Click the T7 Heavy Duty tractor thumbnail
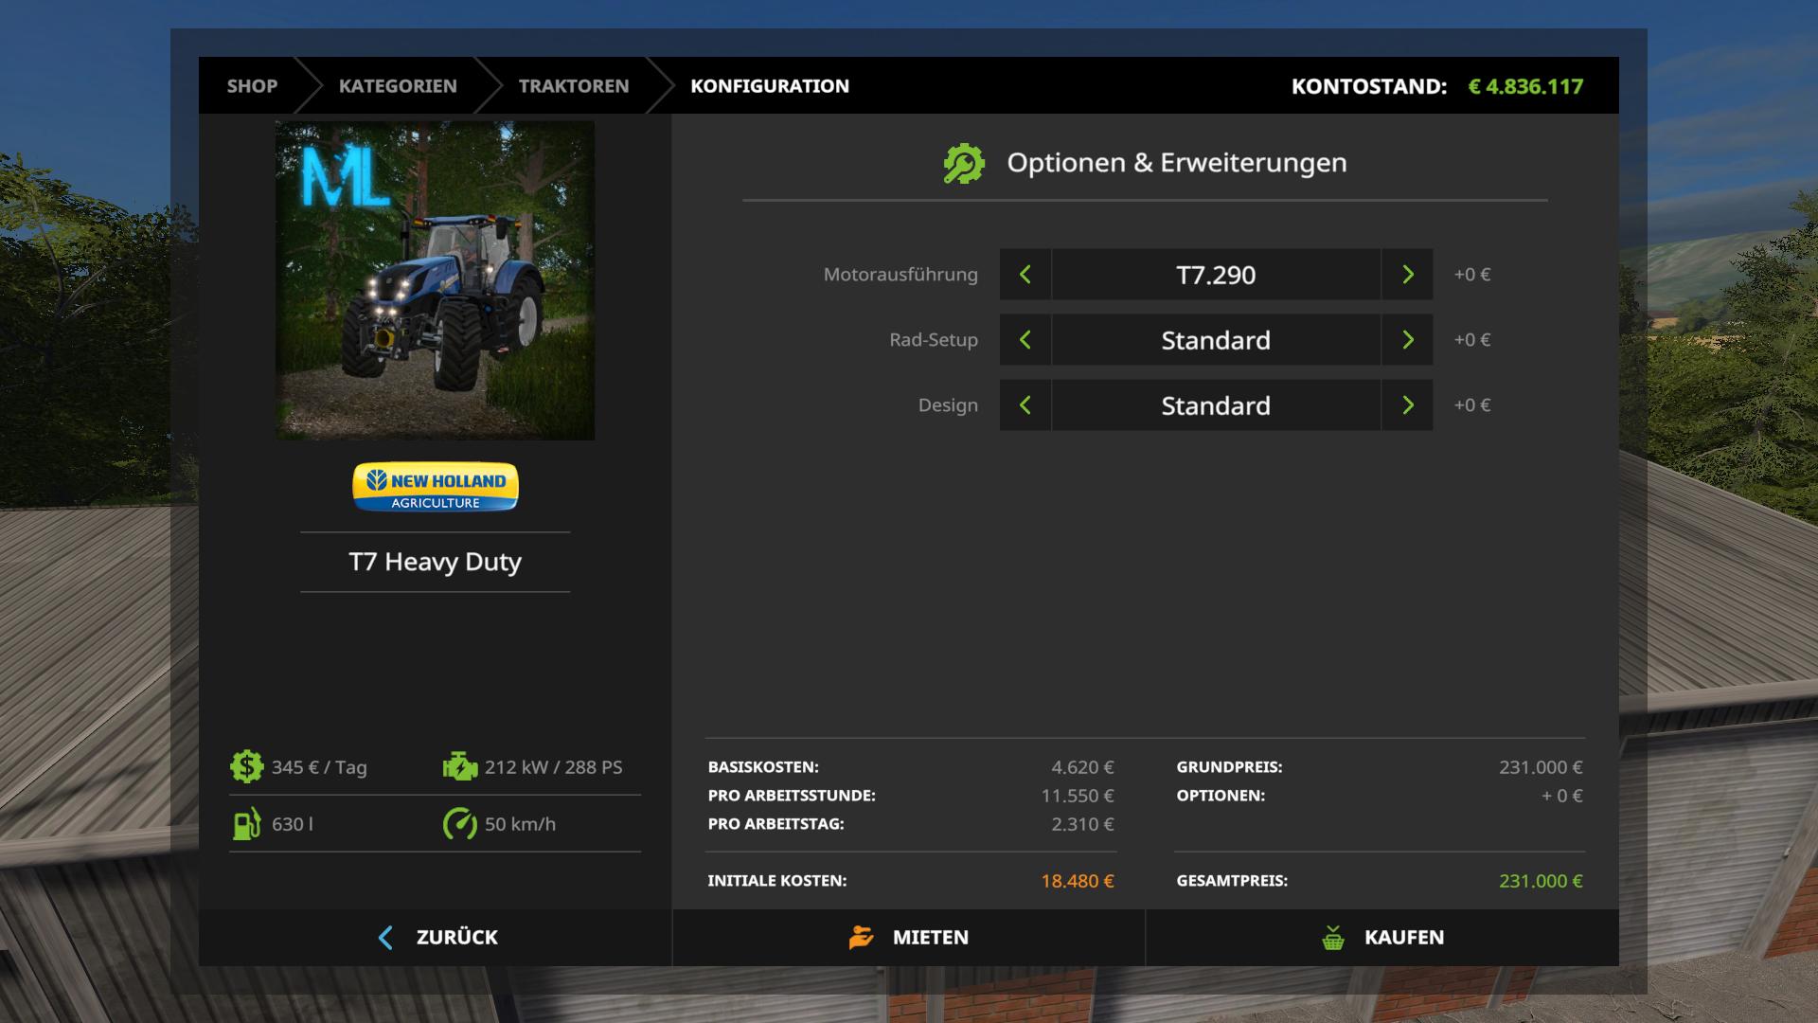Image resolution: width=1818 pixels, height=1023 pixels. click(x=436, y=280)
